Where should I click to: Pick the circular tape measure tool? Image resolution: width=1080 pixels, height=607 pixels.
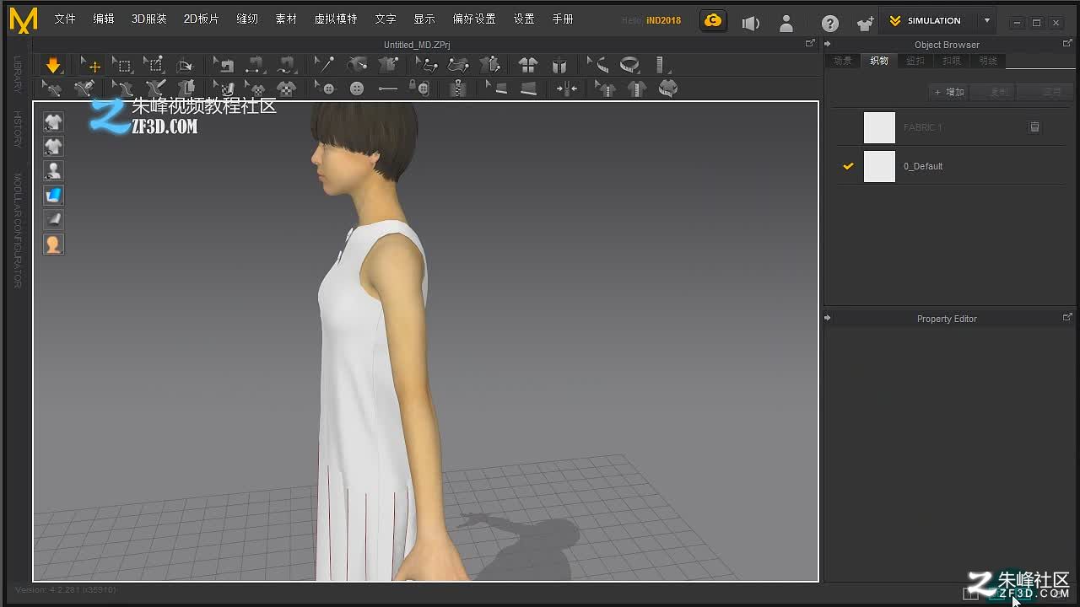[629, 66]
